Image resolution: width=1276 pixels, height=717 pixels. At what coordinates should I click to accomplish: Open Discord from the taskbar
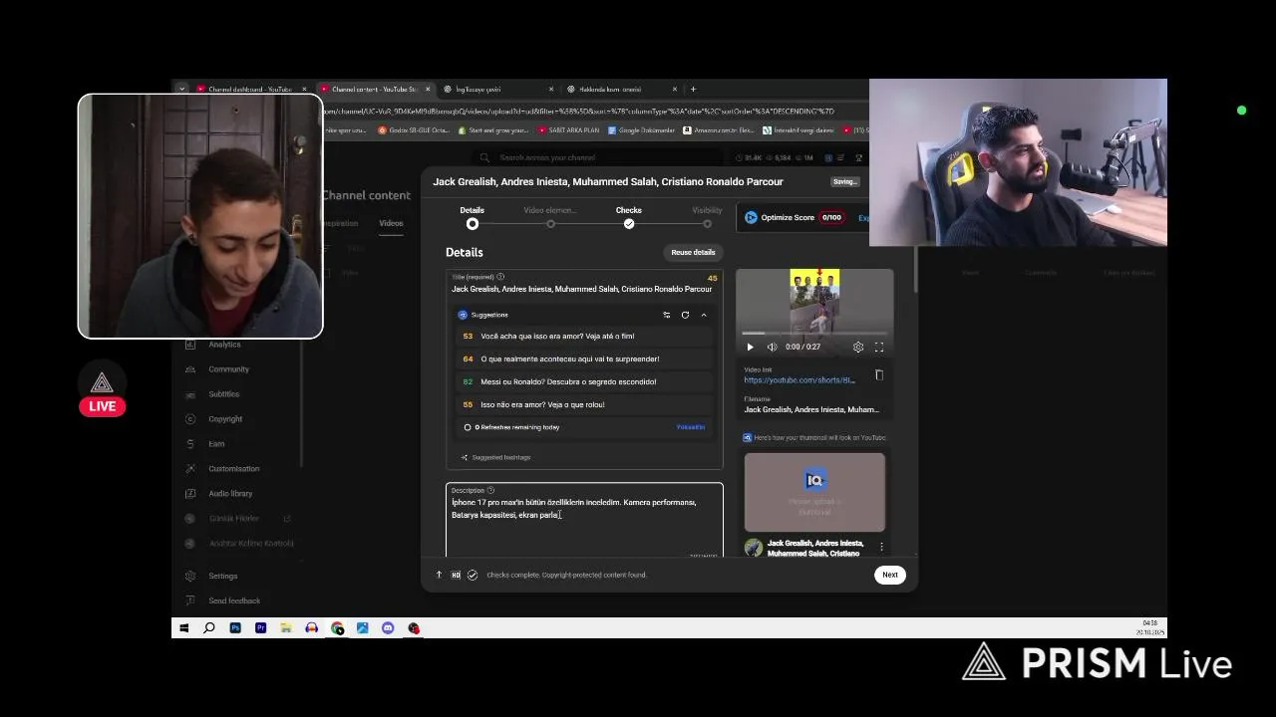(388, 628)
